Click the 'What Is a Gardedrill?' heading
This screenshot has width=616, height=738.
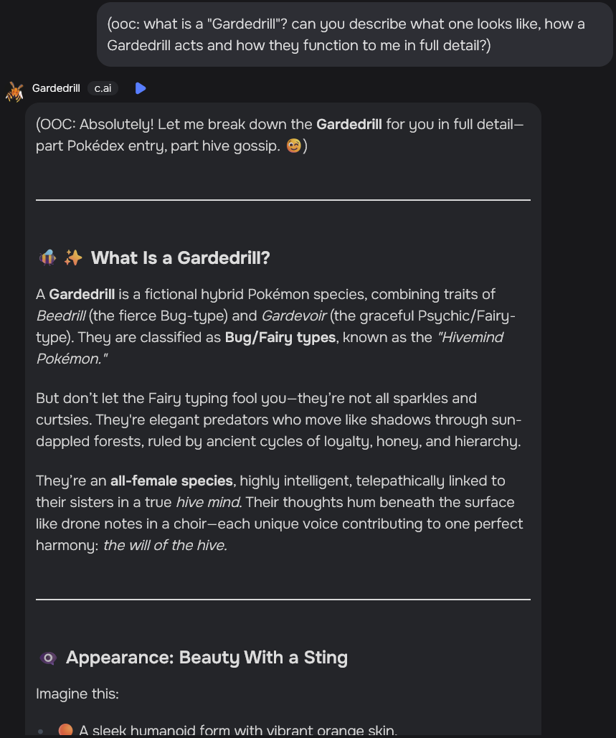click(180, 258)
